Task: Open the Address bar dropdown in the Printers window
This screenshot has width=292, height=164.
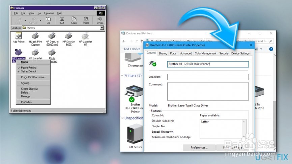Action: pos(102,28)
